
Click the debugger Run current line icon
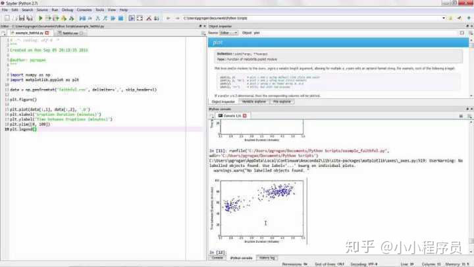(90, 18)
